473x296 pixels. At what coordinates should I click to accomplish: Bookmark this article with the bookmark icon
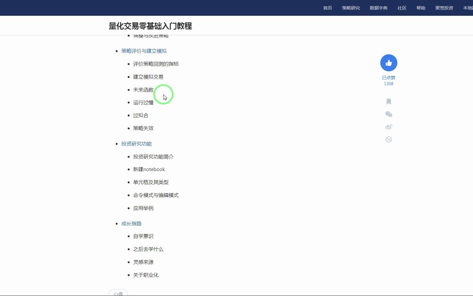tap(388, 102)
